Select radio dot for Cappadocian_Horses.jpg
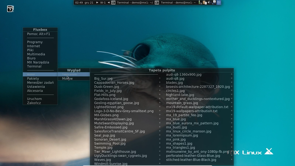The width and height of the screenshot is (295, 166). pyautogui.click(x=160, y=82)
